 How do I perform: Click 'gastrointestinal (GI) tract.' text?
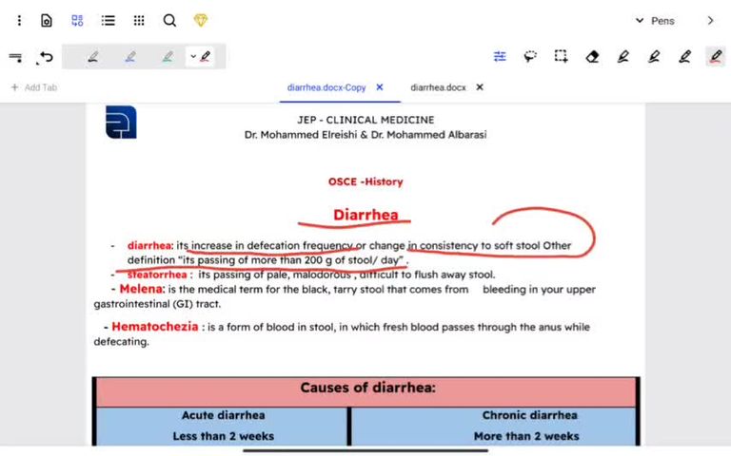click(x=157, y=304)
